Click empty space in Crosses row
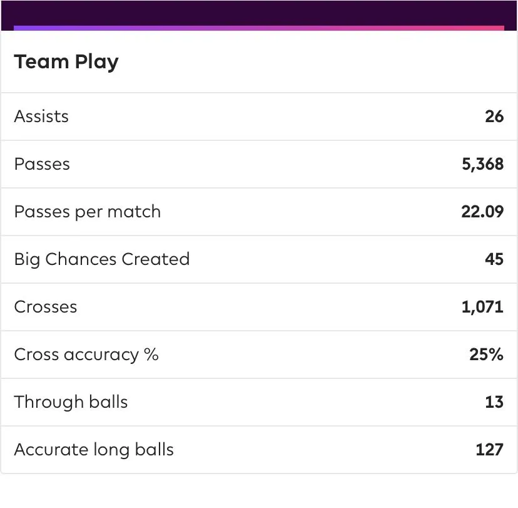 (x=269, y=307)
